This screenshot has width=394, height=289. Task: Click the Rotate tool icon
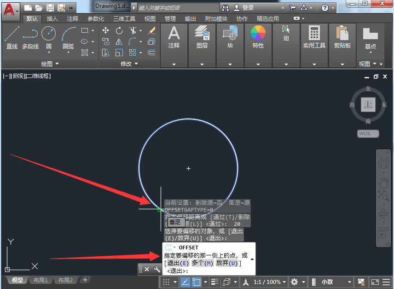click(119, 31)
